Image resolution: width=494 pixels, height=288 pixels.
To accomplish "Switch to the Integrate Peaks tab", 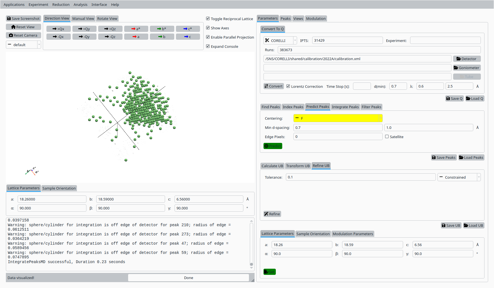I will point(345,107).
